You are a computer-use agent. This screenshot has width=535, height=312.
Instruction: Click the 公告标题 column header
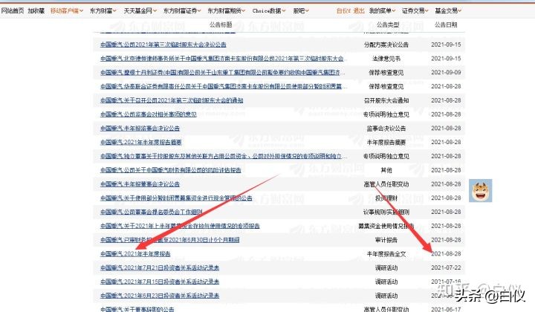(221, 25)
